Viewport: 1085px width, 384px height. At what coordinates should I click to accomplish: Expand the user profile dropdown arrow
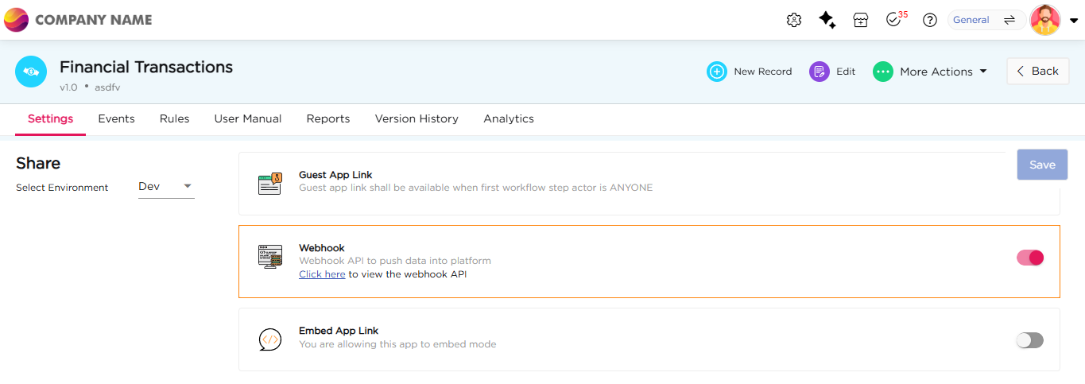tap(1074, 21)
